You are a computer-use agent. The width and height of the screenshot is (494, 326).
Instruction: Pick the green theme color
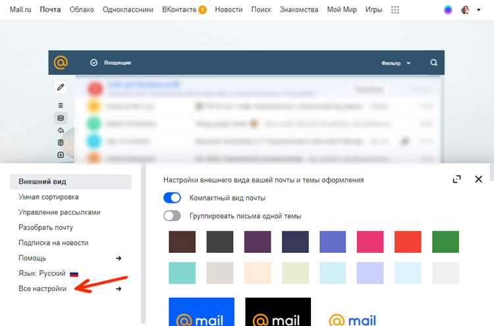(x=445, y=242)
